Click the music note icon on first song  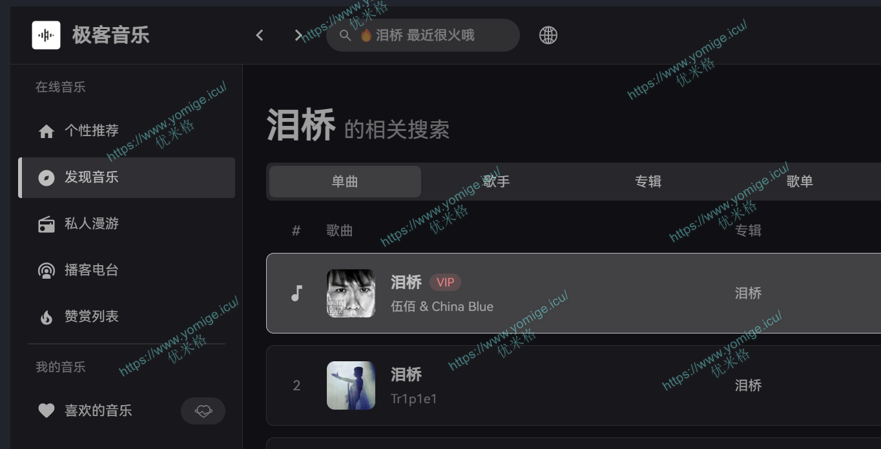296,294
